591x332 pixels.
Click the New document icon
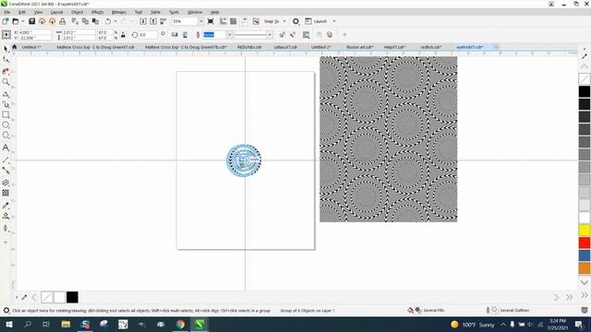(x=6, y=21)
